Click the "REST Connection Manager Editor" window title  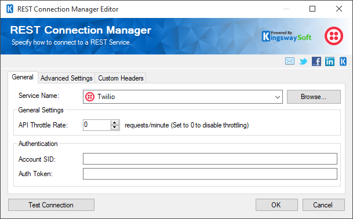point(68,9)
